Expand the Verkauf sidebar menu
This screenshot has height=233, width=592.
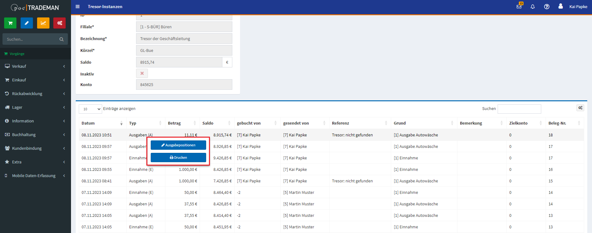36,66
